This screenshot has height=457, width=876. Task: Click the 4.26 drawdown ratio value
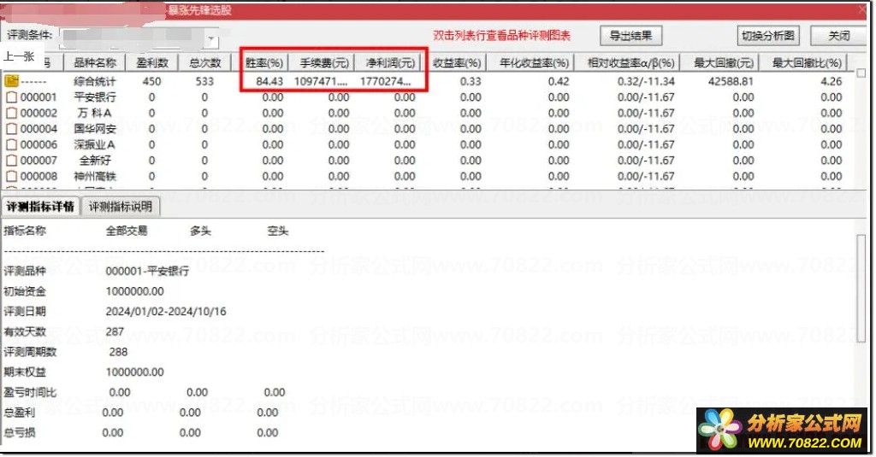[x=832, y=81]
